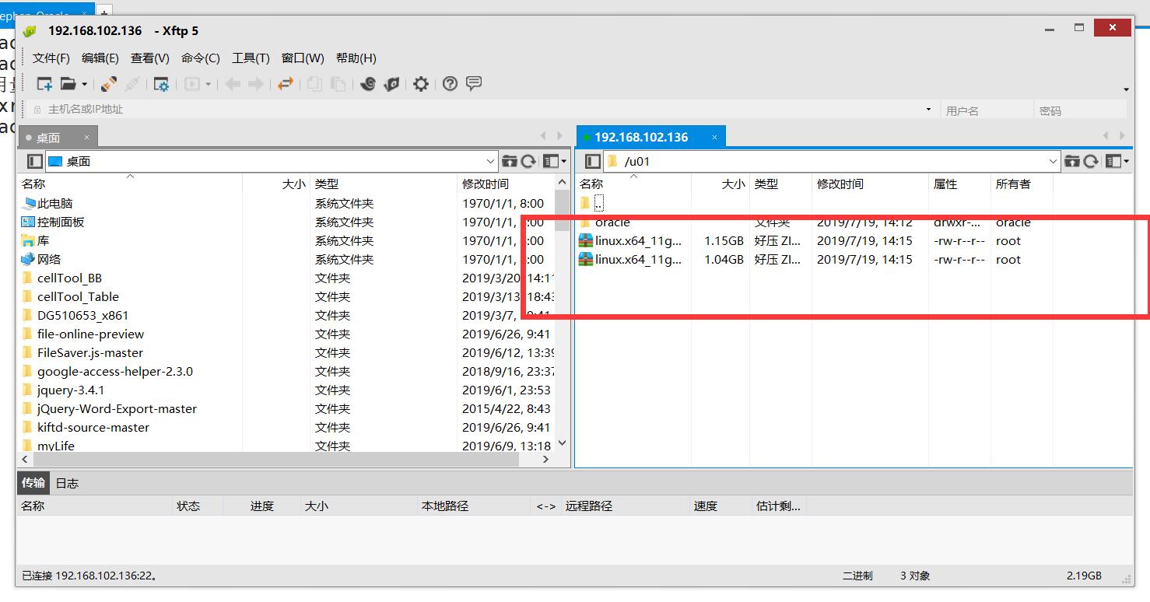Go to home directory in the remote pane
Screen dimensions: 1150x602
(1073, 161)
